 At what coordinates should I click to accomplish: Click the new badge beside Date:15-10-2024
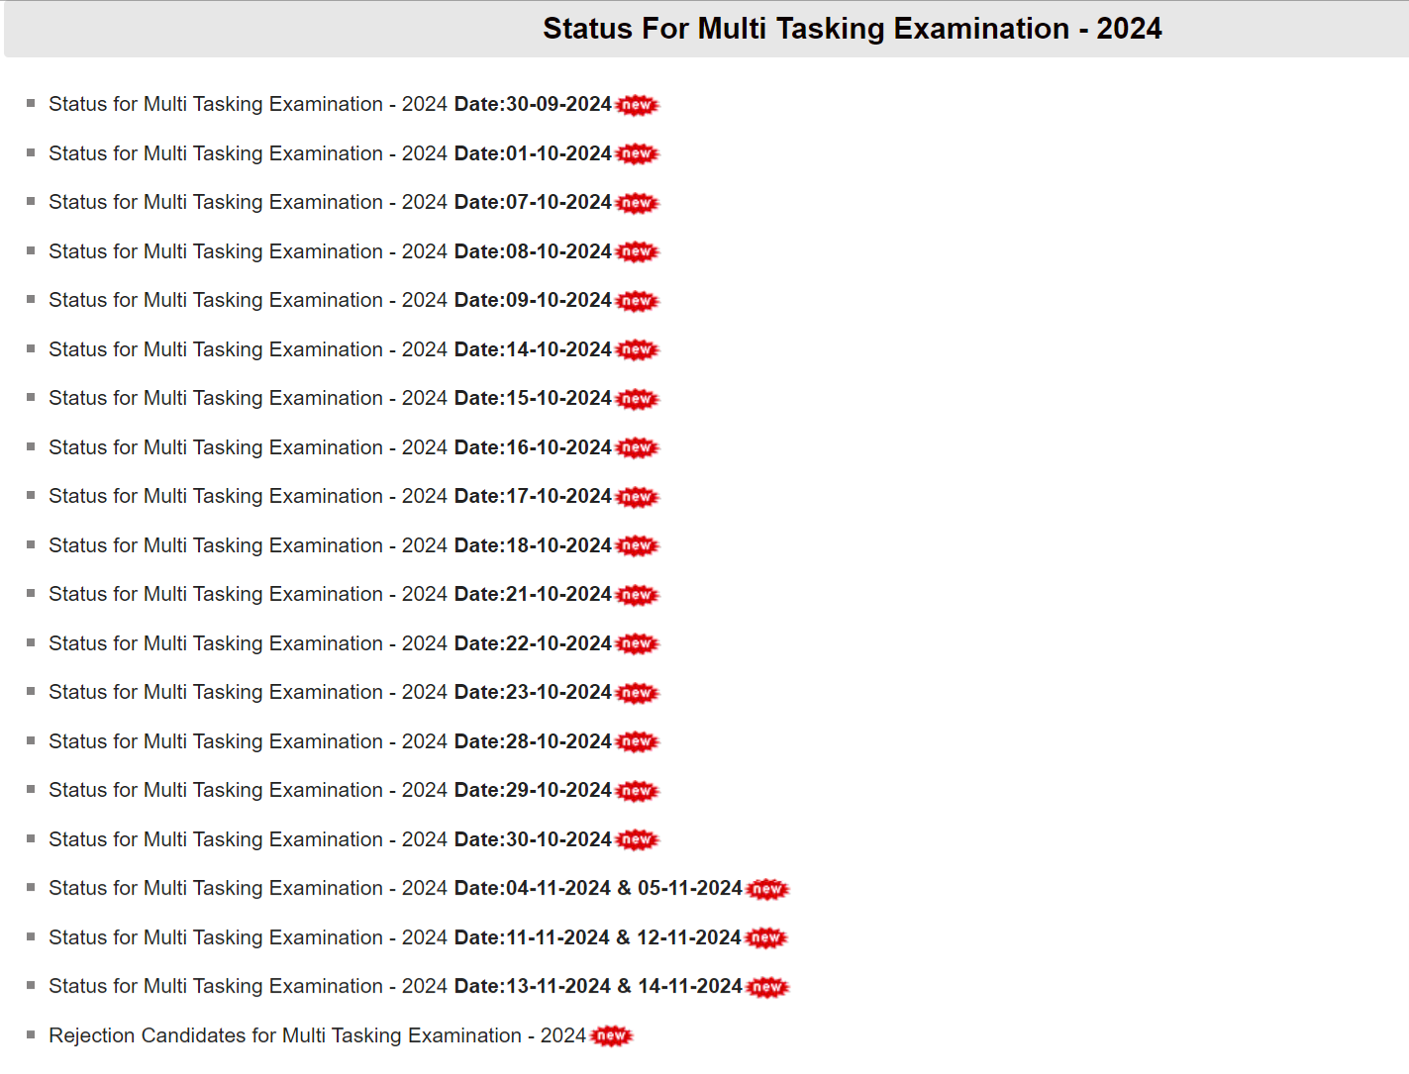click(637, 399)
